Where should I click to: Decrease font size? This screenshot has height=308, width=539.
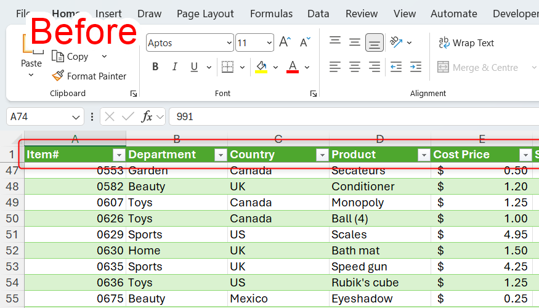pyautogui.click(x=305, y=43)
